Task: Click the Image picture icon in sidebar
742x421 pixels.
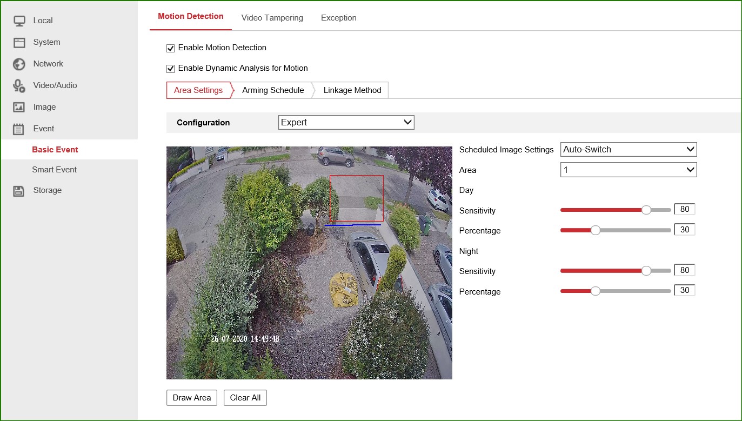Action: pyautogui.click(x=19, y=107)
